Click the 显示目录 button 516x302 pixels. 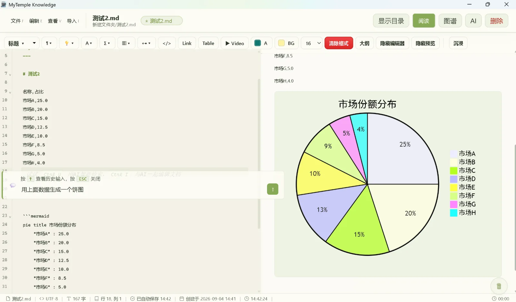pos(391,21)
